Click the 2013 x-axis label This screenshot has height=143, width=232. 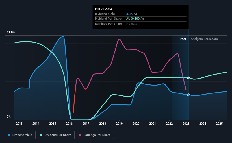pyautogui.click(x=19, y=124)
